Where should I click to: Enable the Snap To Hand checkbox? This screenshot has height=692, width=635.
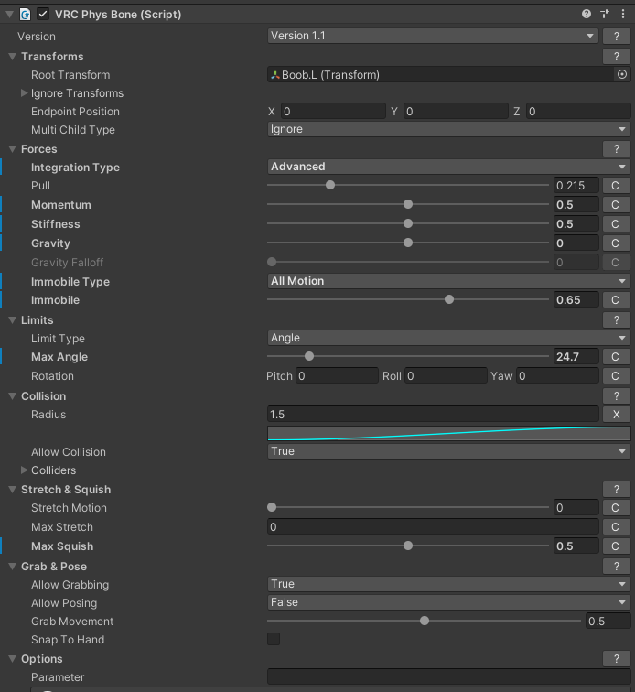tap(274, 639)
